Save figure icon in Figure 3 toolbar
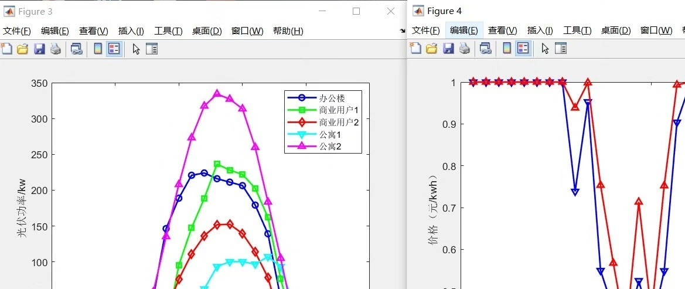 [x=39, y=49]
